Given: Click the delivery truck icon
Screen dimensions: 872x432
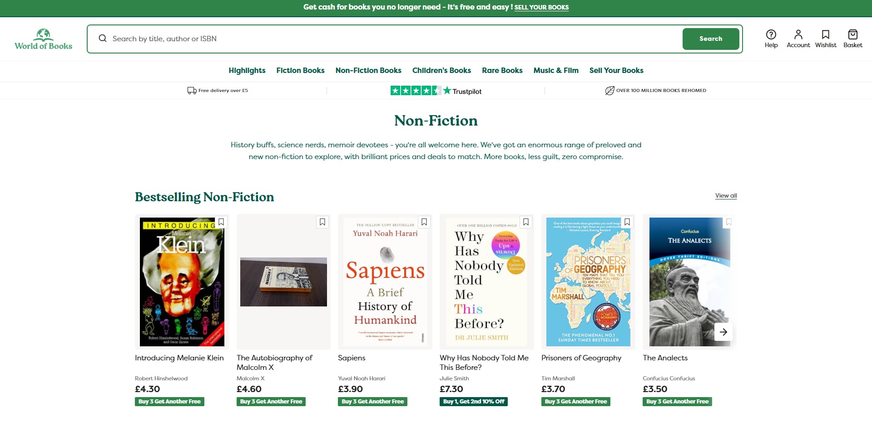Looking at the screenshot, I should point(192,91).
